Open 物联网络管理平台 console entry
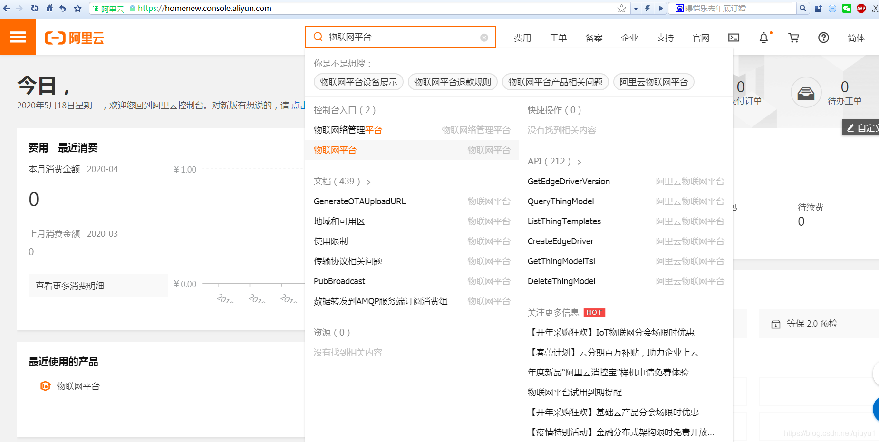The height and width of the screenshot is (442, 879). (x=412, y=130)
